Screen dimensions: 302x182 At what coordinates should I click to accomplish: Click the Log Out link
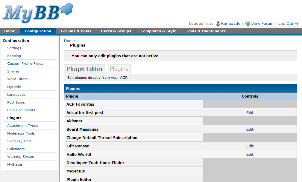[x=286, y=24]
